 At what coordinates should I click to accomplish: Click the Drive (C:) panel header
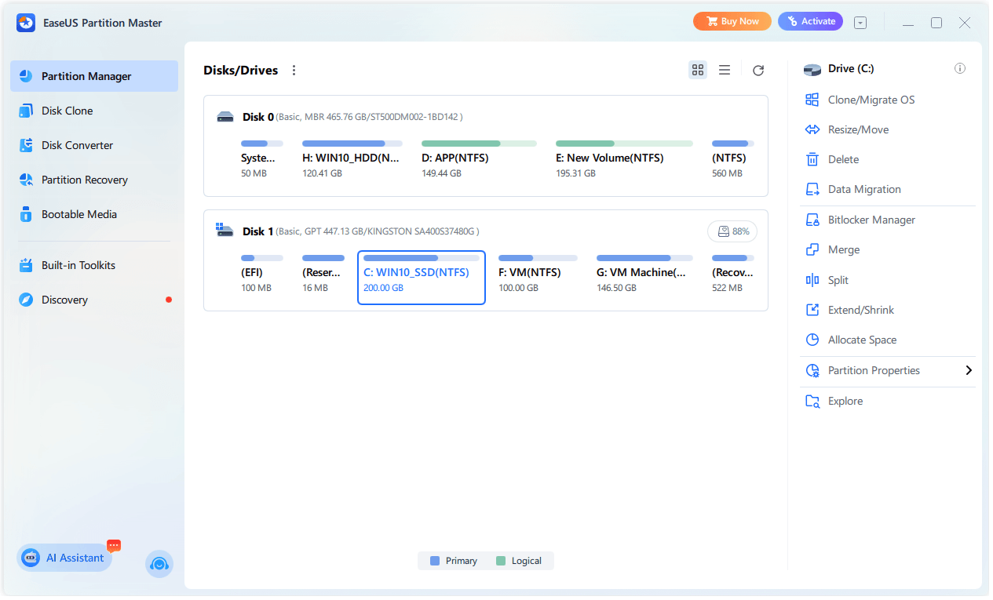(851, 68)
